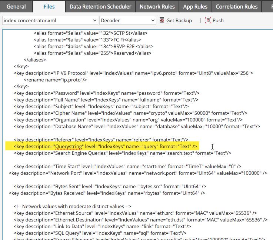The height and width of the screenshot is (240, 273).
Task: Go to the Network Rules tab
Action: [157, 7]
